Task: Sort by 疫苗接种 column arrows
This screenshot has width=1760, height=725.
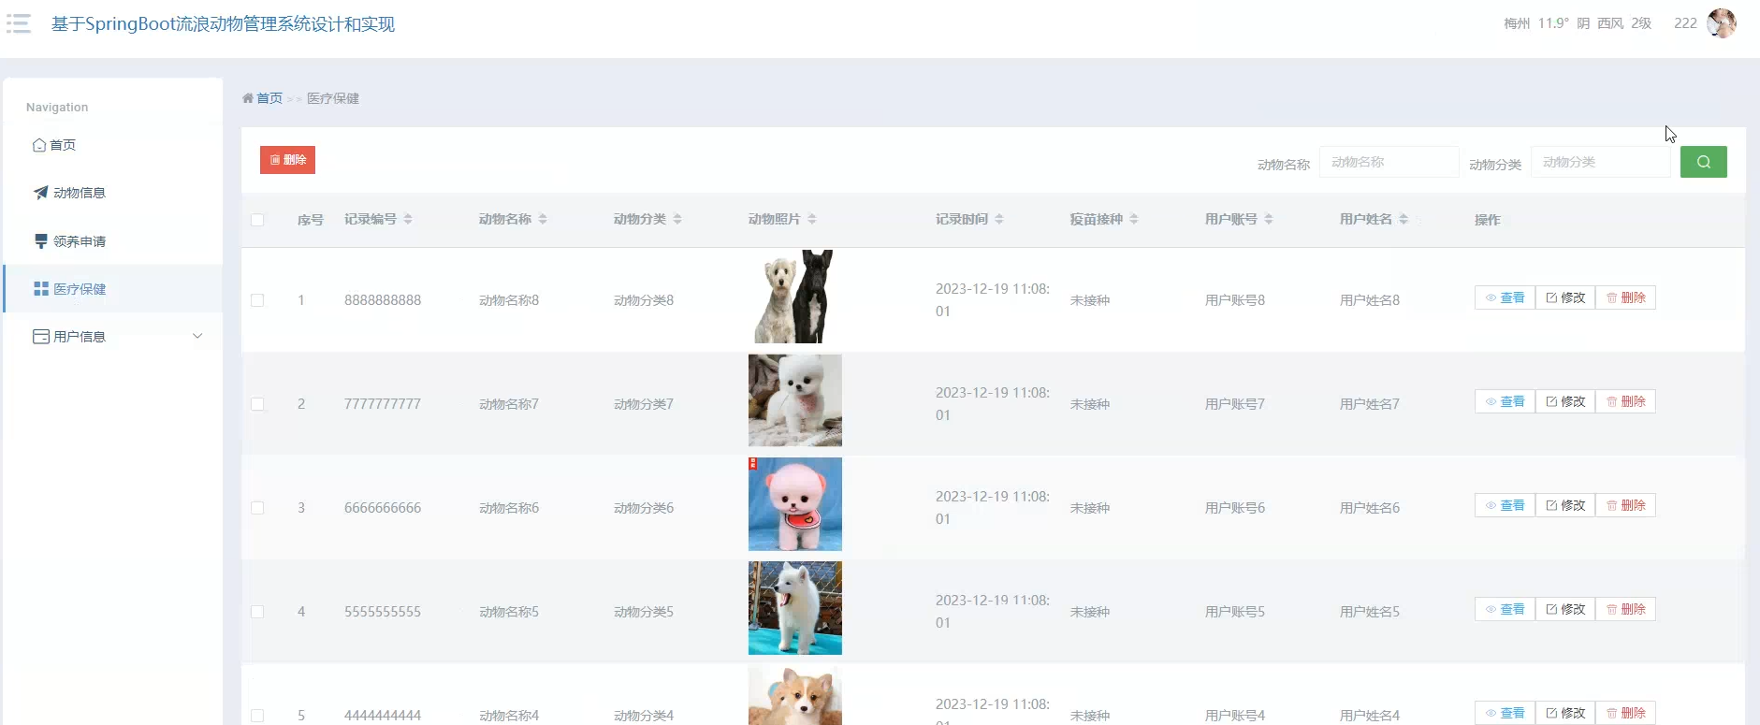Action: point(1134,219)
